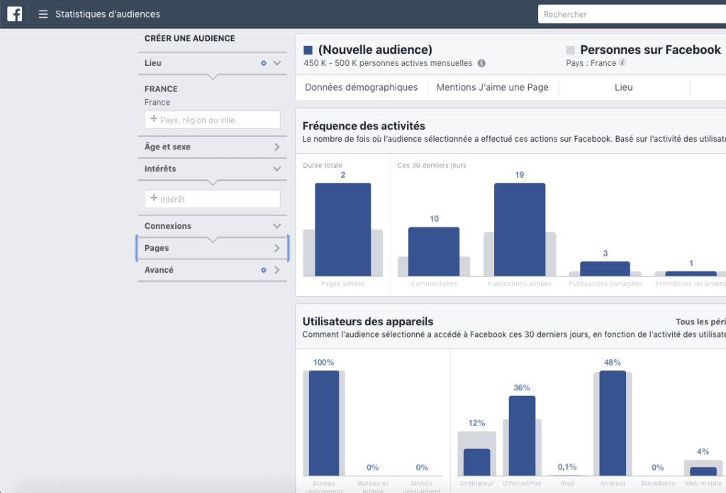Click the Web mobile 4% bar
This screenshot has height=493, width=726.
point(703,471)
